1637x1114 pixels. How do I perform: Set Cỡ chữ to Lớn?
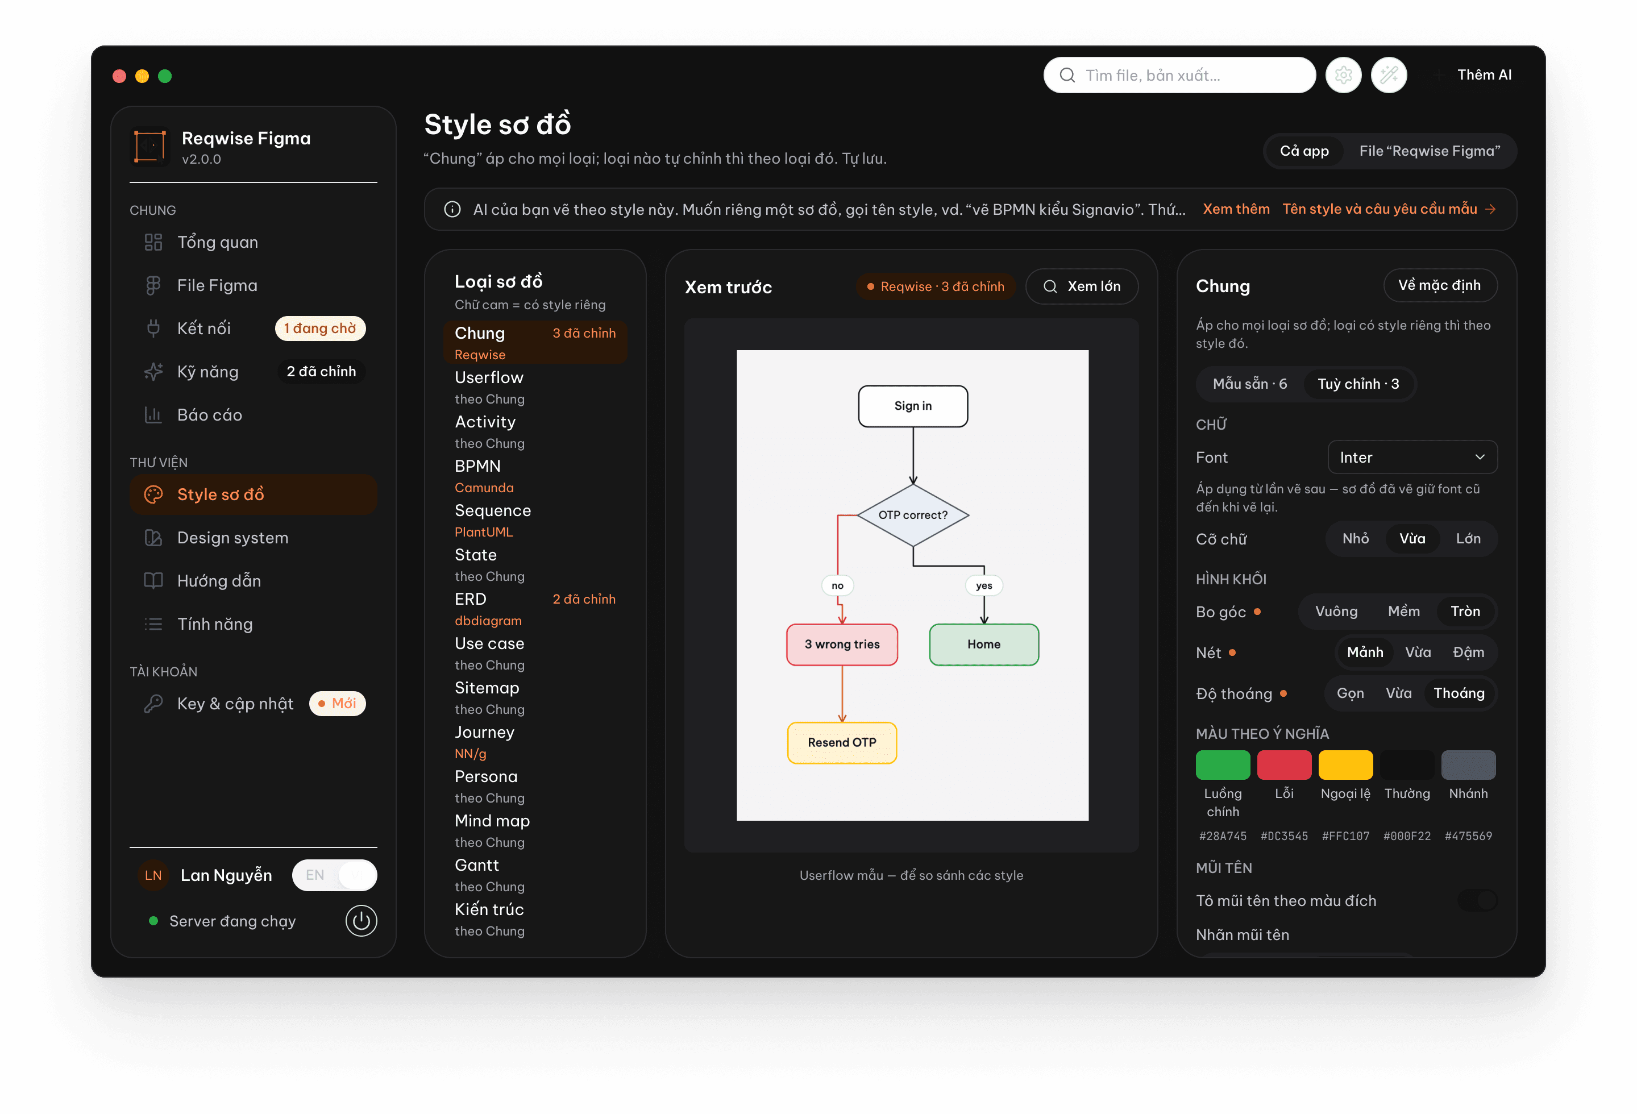(1468, 539)
